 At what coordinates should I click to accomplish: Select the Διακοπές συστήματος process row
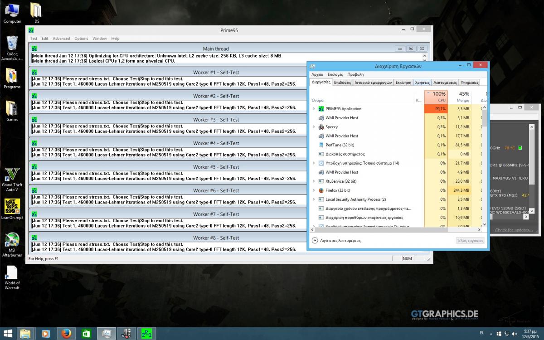395,154
